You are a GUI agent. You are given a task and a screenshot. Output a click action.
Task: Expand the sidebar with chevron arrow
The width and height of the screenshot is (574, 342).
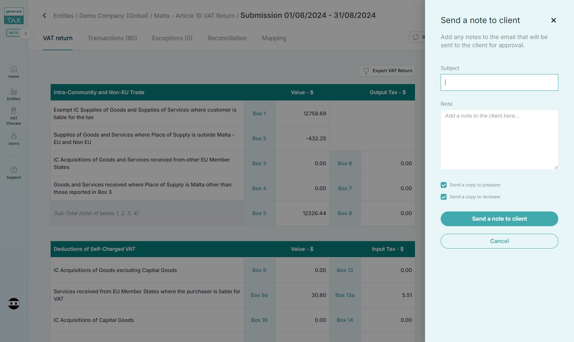(26, 33)
